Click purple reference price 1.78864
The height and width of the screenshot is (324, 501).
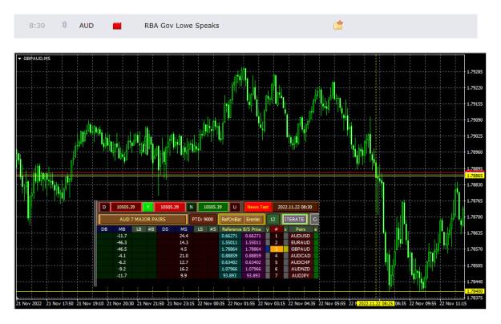253,249
